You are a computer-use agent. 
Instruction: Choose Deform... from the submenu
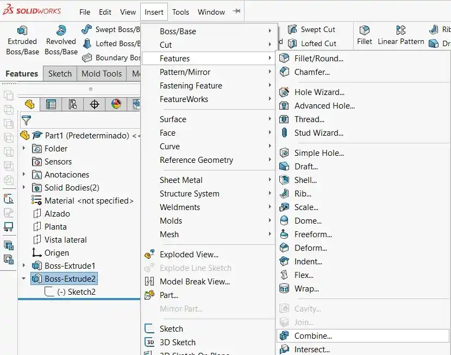tap(362, 248)
